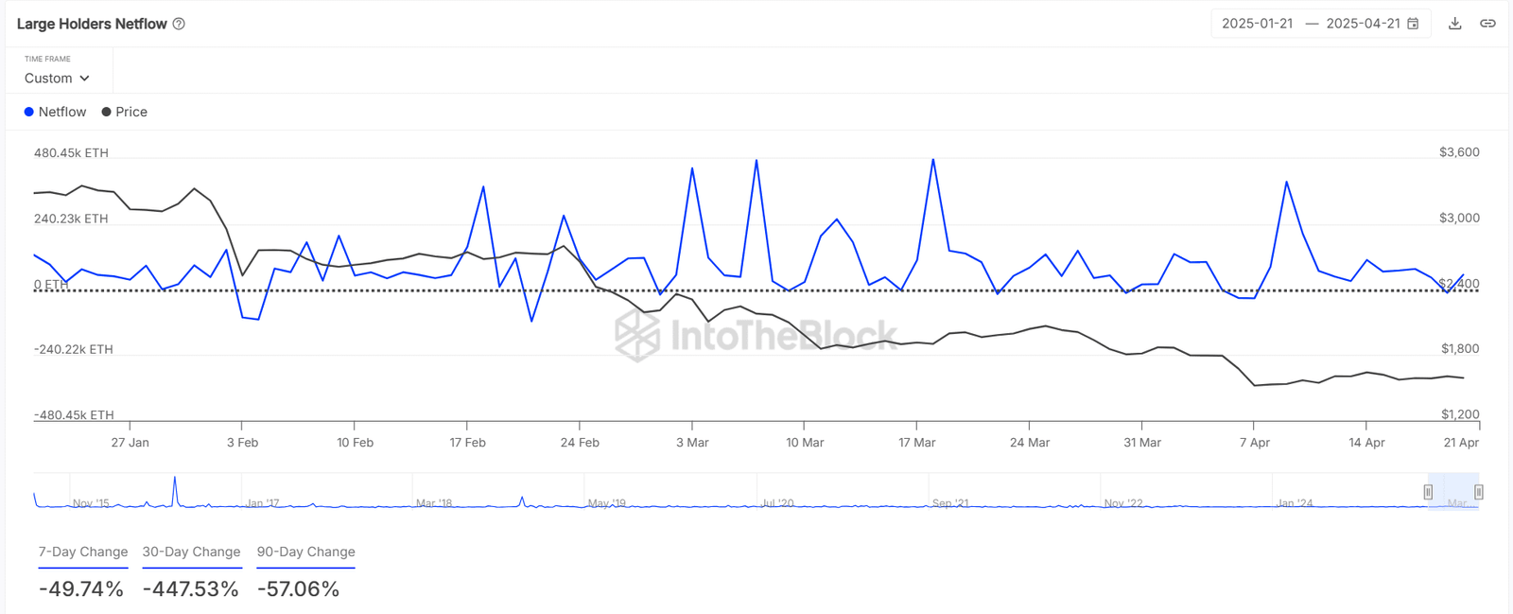This screenshot has width=1513, height=614.
Task: Click the navigator chart near Jul '20
Action: 777,503
